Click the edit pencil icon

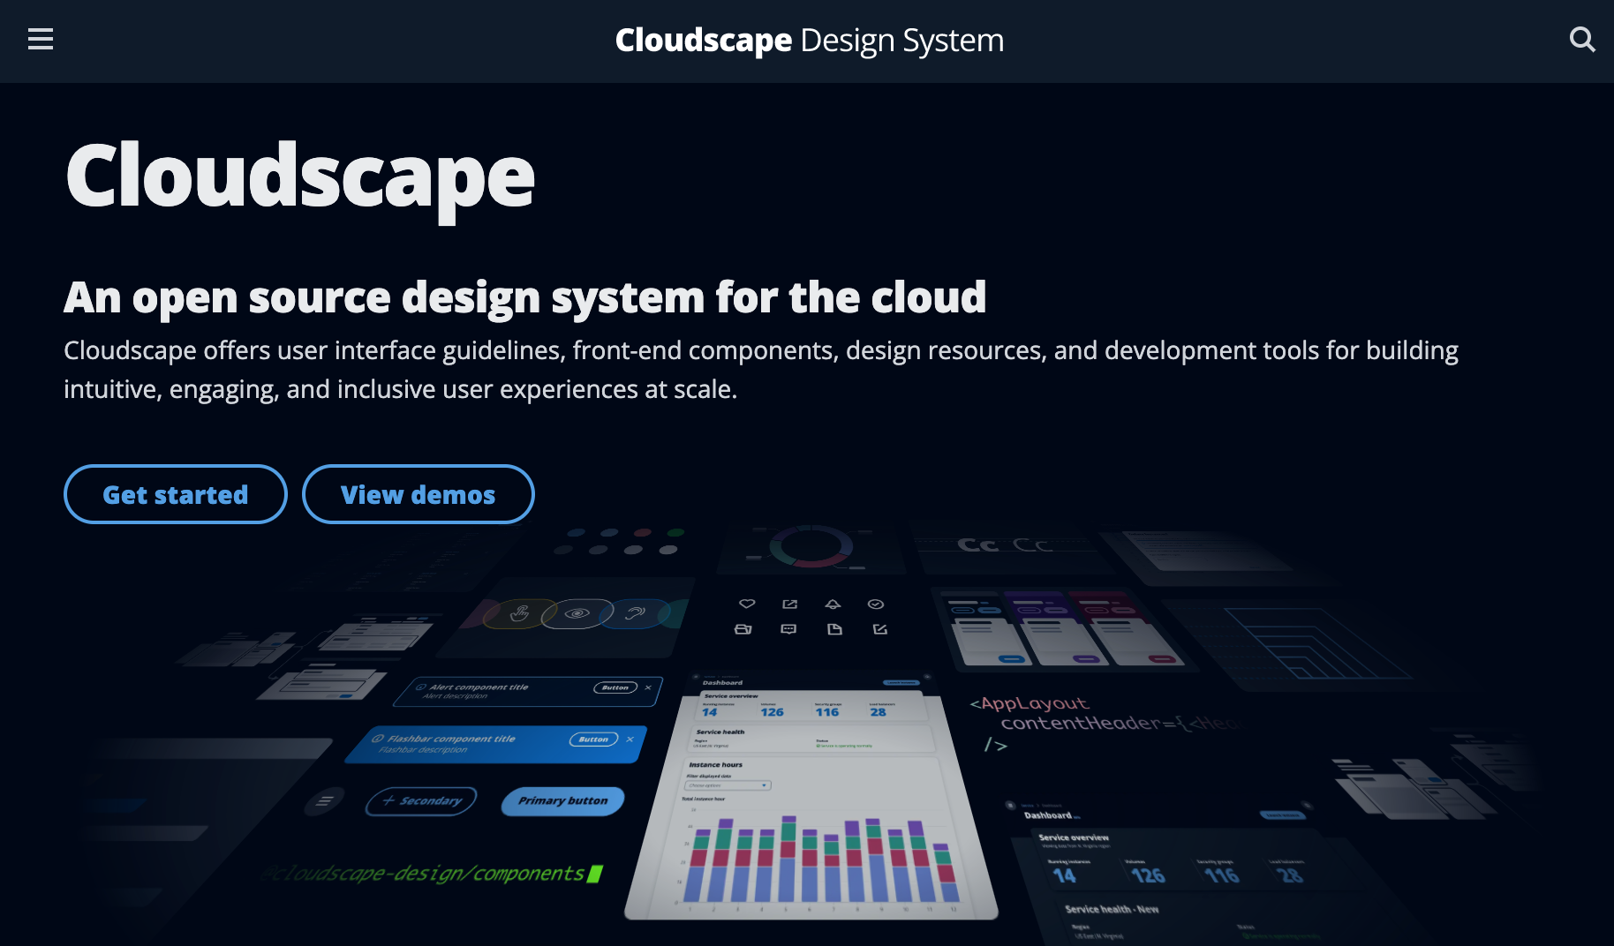click(879, 630)
